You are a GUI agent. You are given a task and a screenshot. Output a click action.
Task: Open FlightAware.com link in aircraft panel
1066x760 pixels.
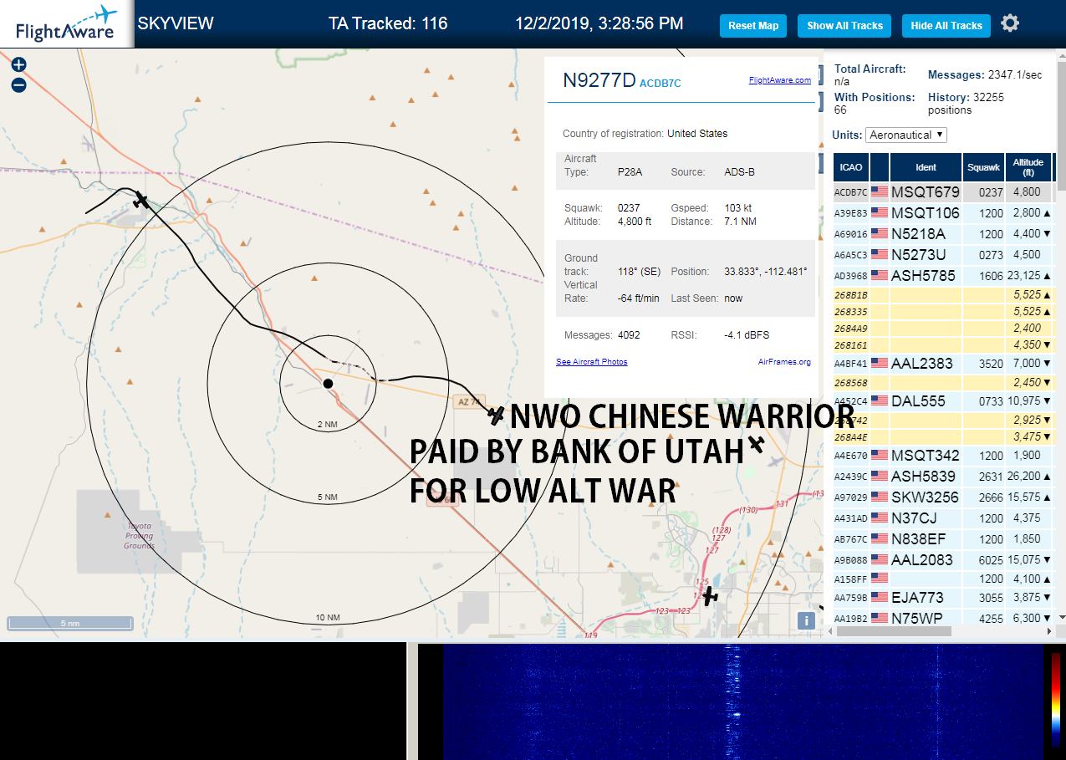point(780,80)
